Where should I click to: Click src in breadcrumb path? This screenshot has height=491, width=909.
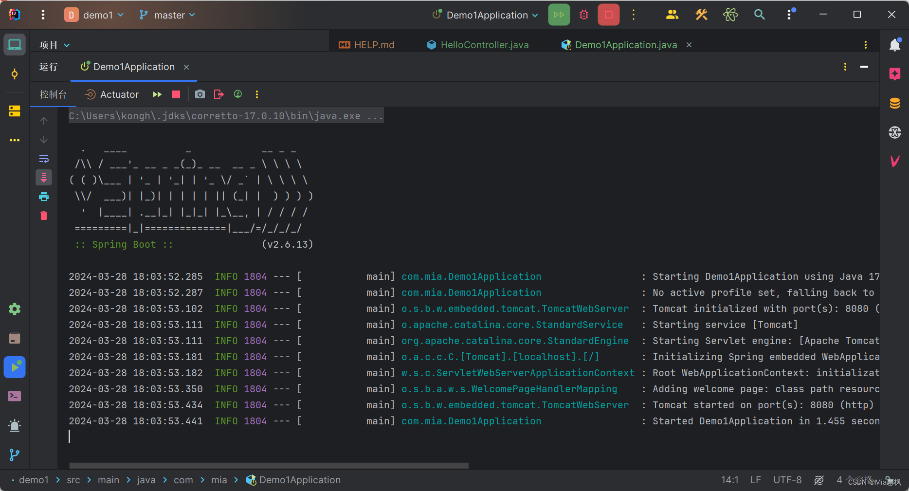[73, 480]
